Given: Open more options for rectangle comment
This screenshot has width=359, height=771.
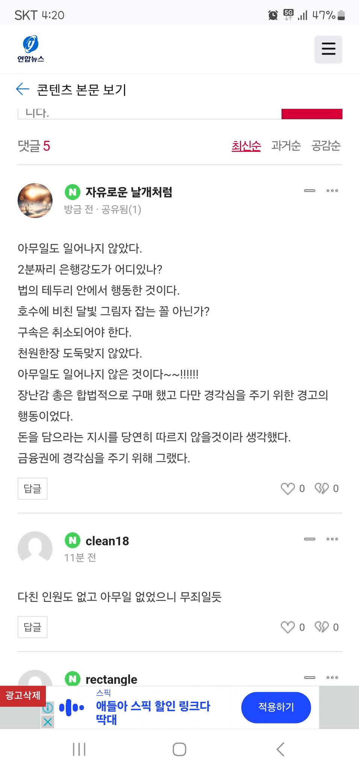Looking at the screenshot, I should [332, 678].
